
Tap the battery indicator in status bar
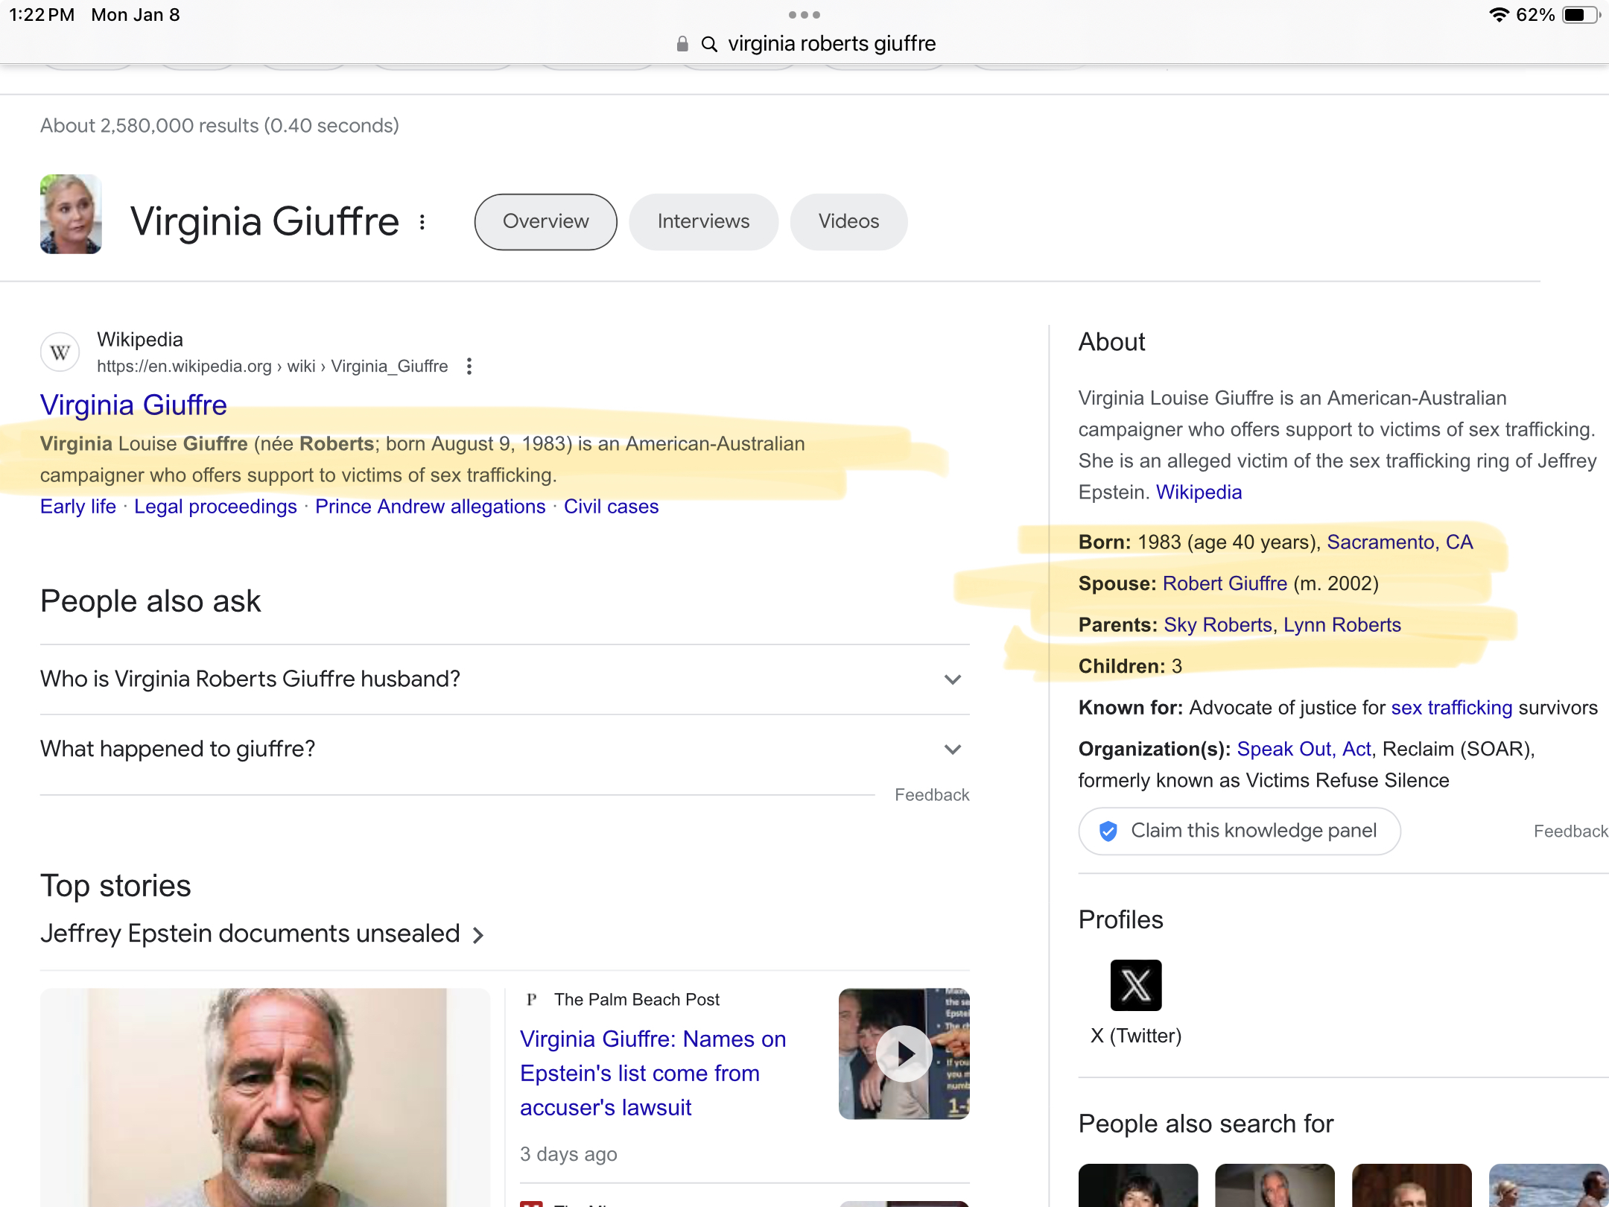[1581, 15]
